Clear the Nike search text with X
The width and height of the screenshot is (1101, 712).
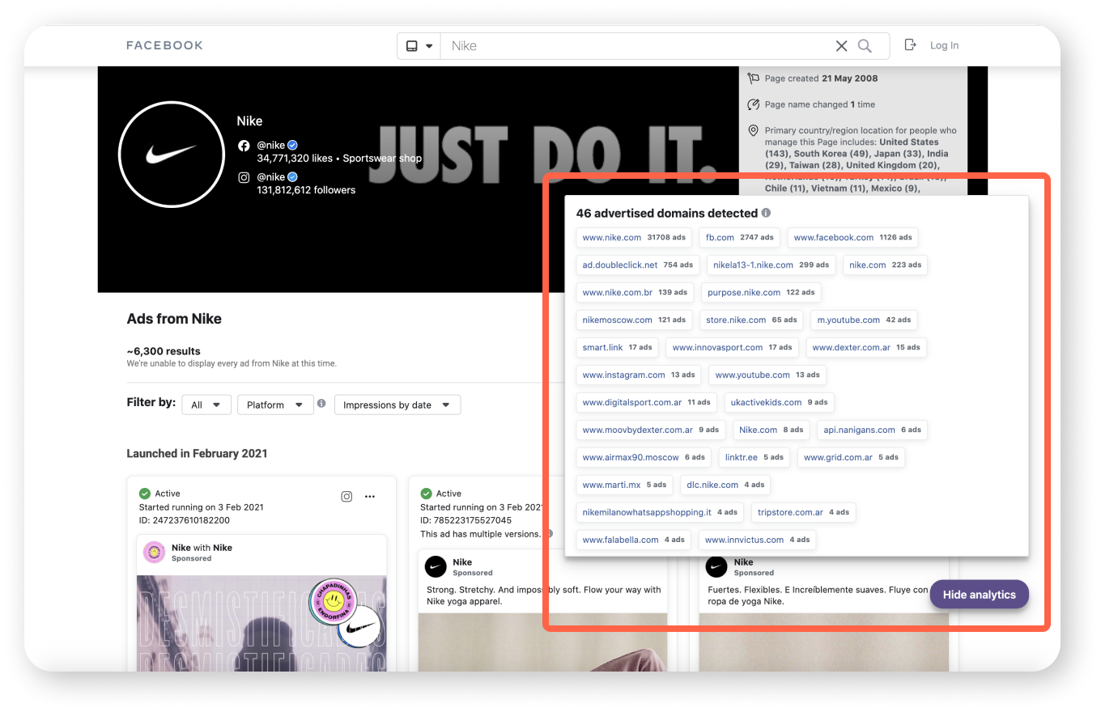tap(841, 46)
